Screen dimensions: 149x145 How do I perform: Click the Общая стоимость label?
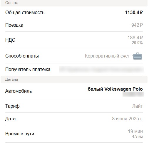point(25,13)
